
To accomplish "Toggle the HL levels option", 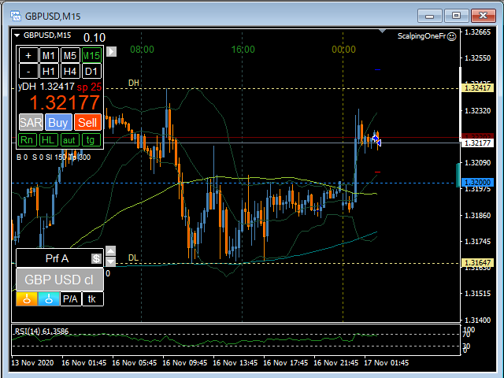I will (x=48, y=140).
